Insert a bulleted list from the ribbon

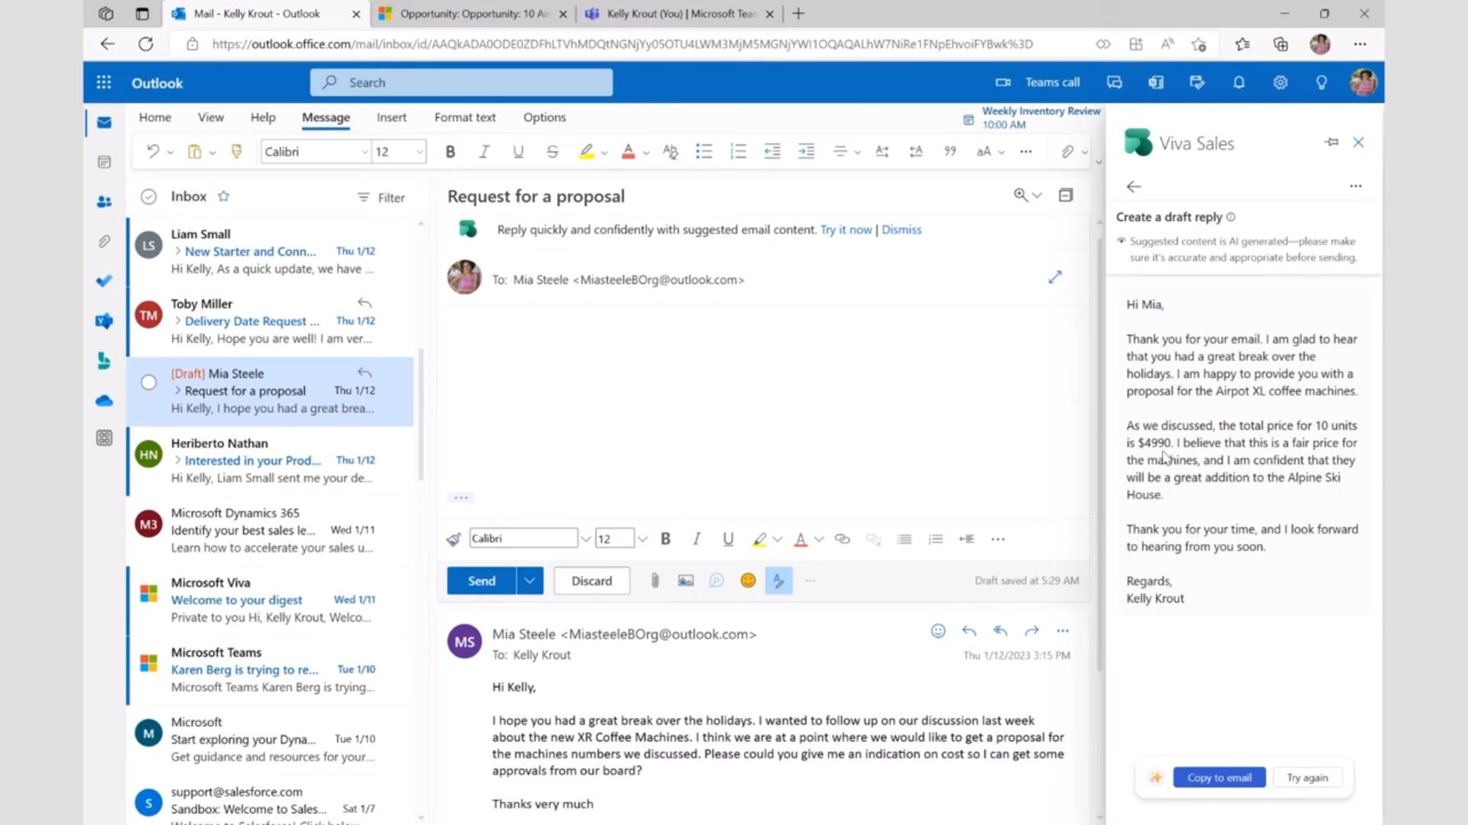pyautogui.click(x=703, y=151)
